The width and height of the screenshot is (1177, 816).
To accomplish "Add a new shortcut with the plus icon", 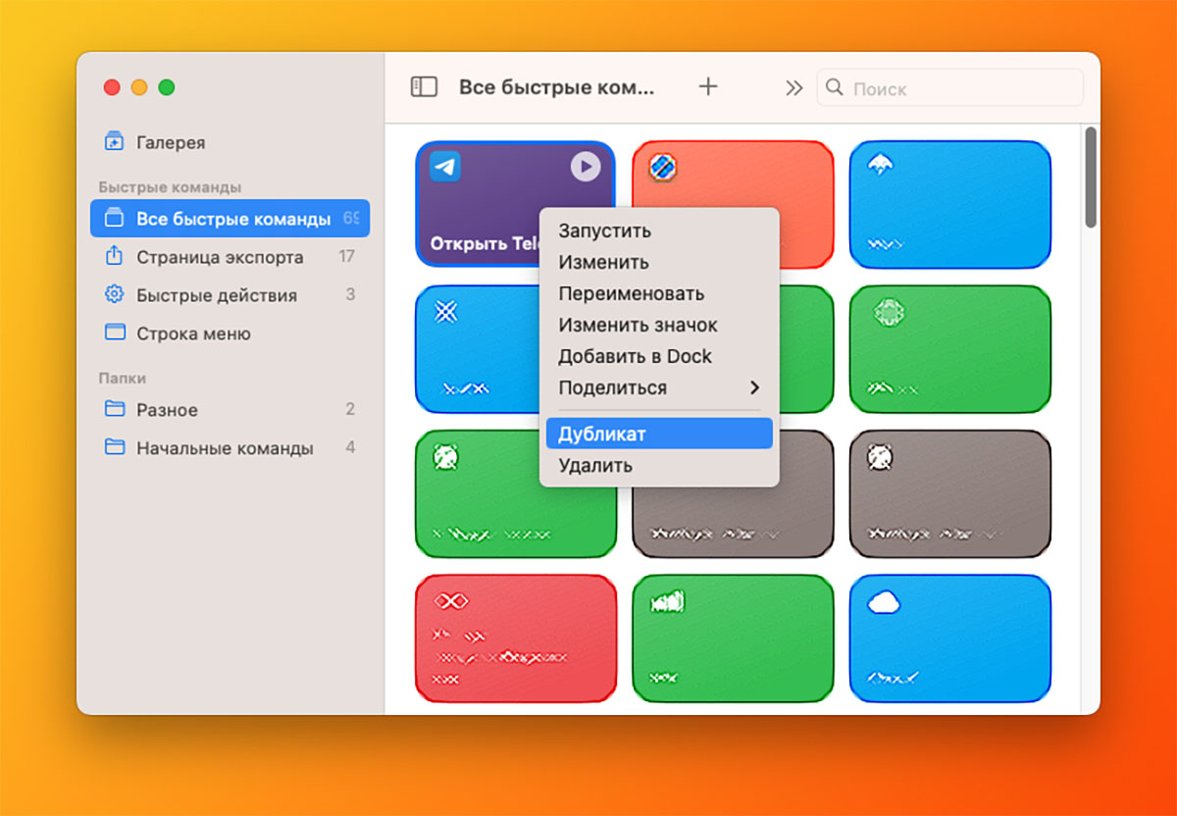I will tap(708, 86).
